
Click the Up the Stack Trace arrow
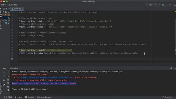[8, 72]
